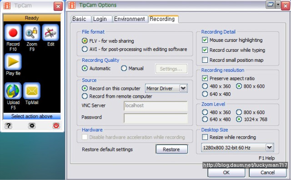Viewport: 291px width, 180px height.
Task: Click the TipCam logo in small window title
Action: (x=7, y=5)
